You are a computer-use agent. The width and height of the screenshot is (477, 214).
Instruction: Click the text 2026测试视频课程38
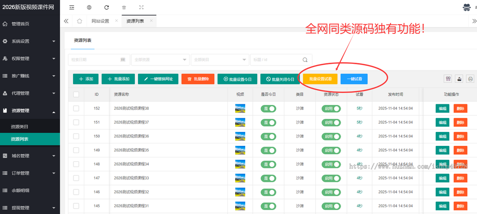click(131, 108)
